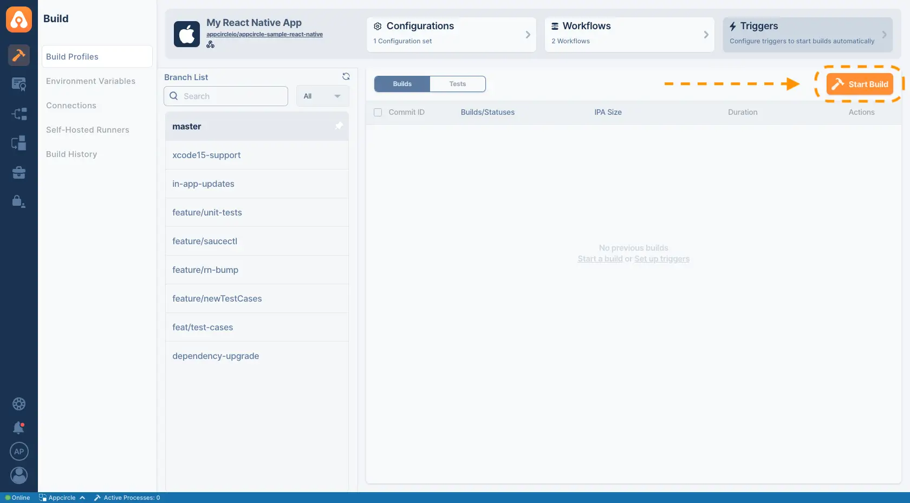Select the feature/saucectl branch
This screenshot has height=503, width=910.
257,241
